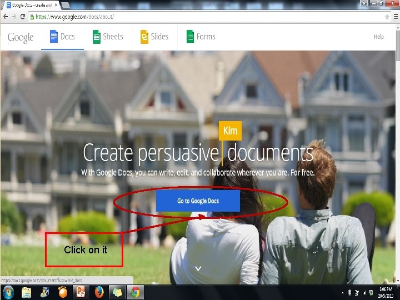Image resolution: width=400 pixels, height=300 pixels.
Task: Open Windows Explorer from taskbar
Action: coord(26,292)
